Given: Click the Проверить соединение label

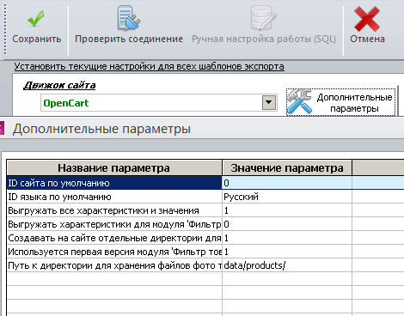Looking at the screenshot, I should [129, 39].
